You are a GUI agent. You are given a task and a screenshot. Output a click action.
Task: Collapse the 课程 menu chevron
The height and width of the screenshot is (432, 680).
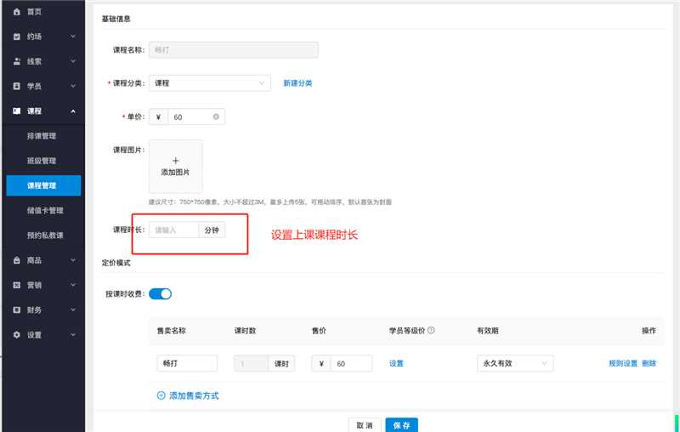pyautogui.click(x=73, y=111)
